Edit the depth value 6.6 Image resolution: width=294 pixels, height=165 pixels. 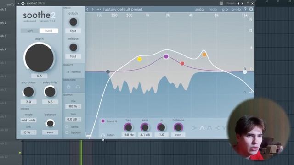coord(39,76)
